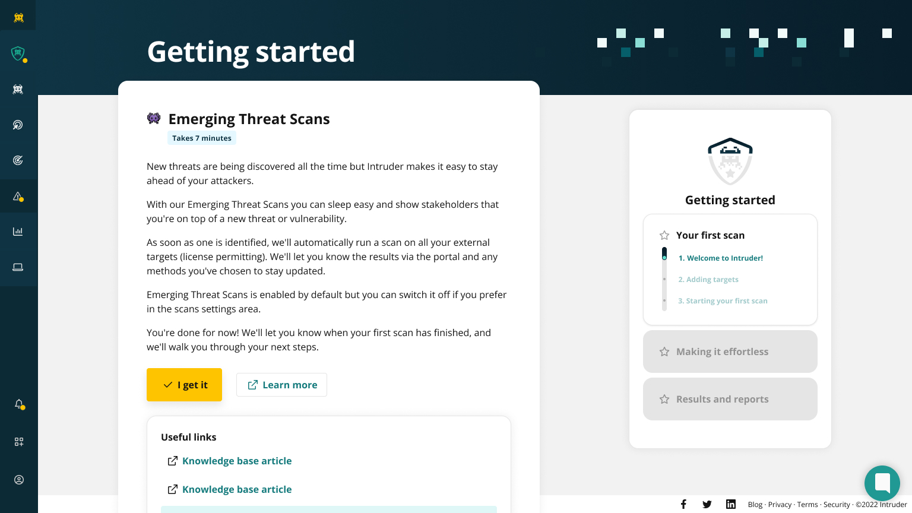Open the notifications bell icon
Image resolution: width=912 pixels, height=513 pixels.
pyautogui.click(x=19, y=404)
